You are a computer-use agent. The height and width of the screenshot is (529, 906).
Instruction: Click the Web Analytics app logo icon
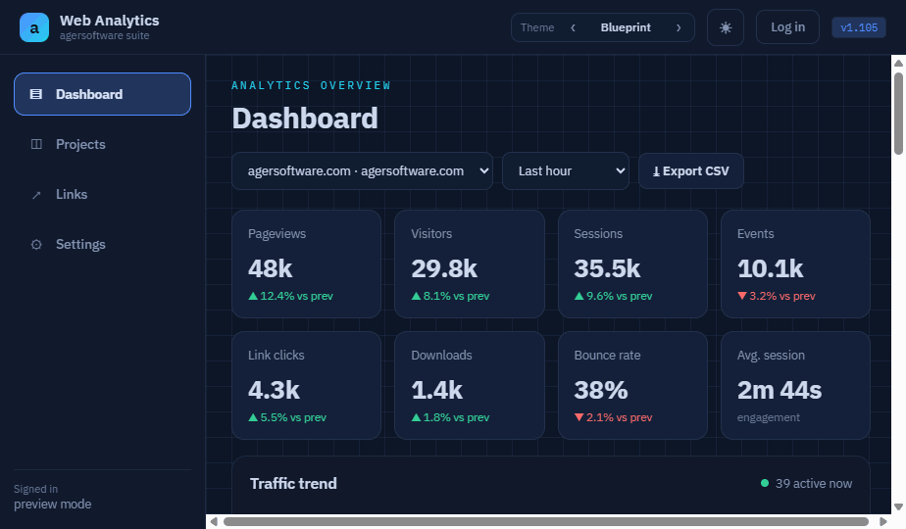34,27
